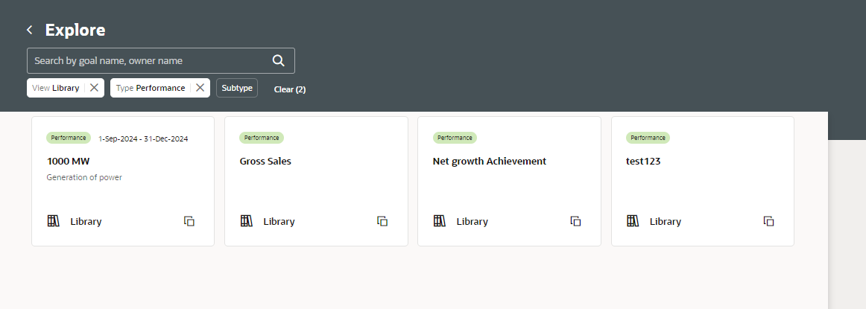Go back using the arrow beside Explore
Screen dimensions: 866x309
tap(30, 30)
